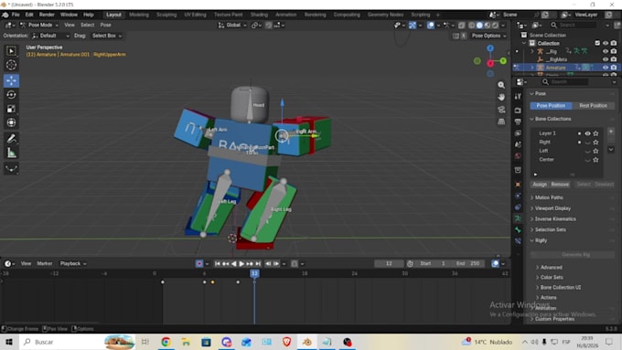Switch viewport to Wireframe shading mode
This screenshot has width=622, height=350.
[x=472, y=26]
